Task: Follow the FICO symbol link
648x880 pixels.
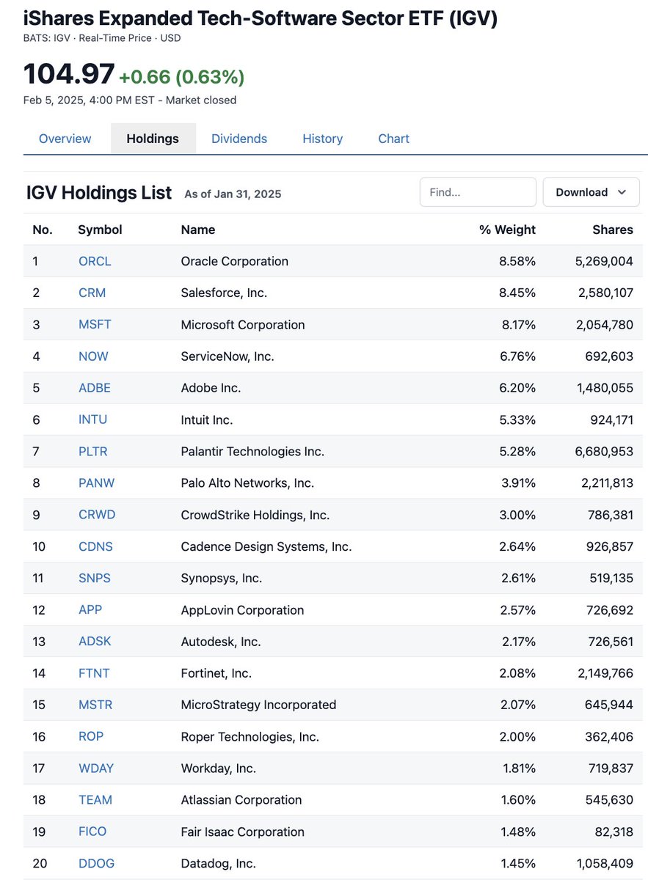Action: [92, 832]
